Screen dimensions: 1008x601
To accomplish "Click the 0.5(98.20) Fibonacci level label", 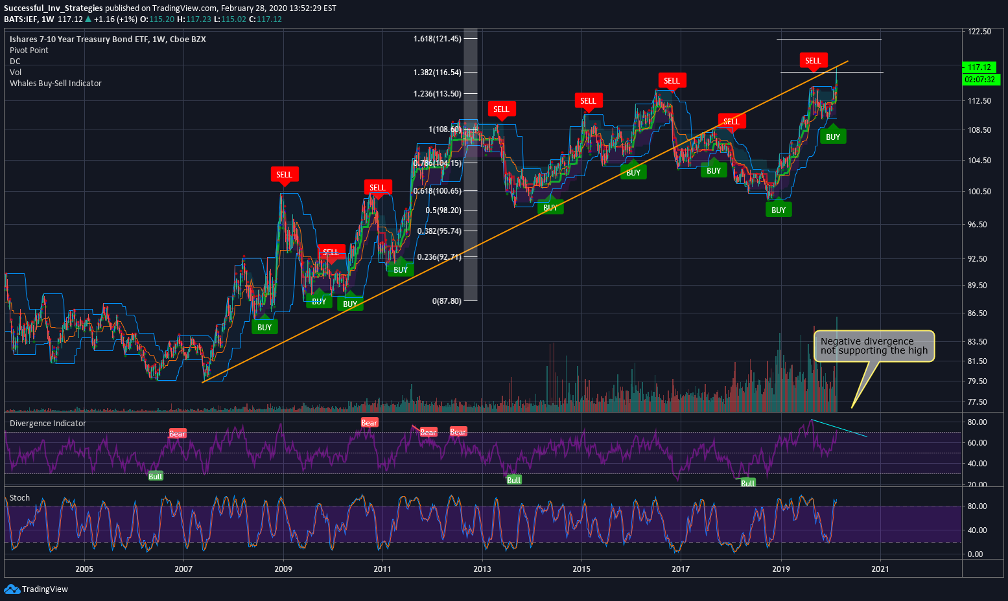I will coord(443,210).
